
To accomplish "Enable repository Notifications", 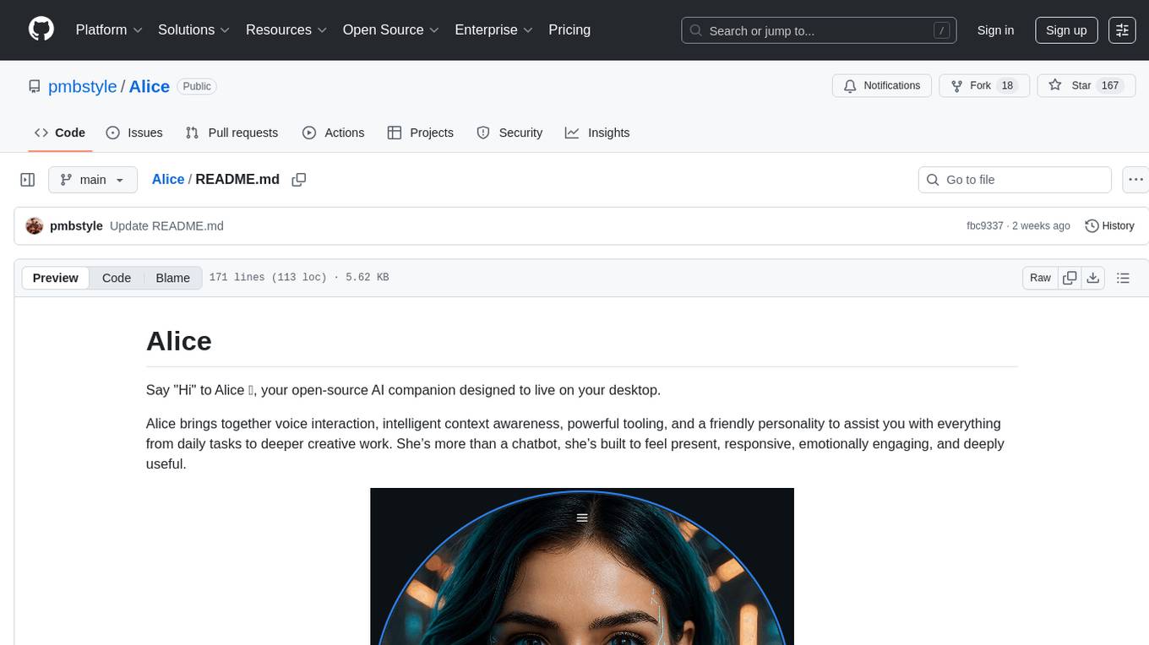I will 882,86.
